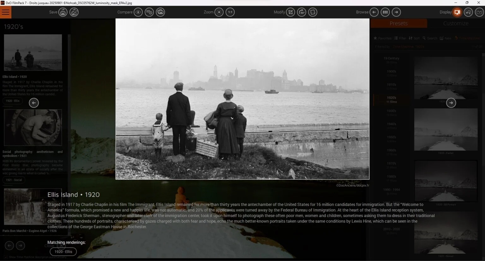
Task: Click the Save image icon
Action: [63, 12]
